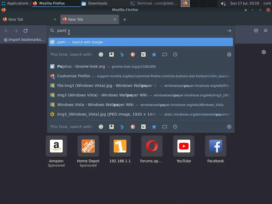Screen dimensions: 272x204
Task: Open search settings gear in the lower row
Action: pyautogui.click(x=229, y=127)
